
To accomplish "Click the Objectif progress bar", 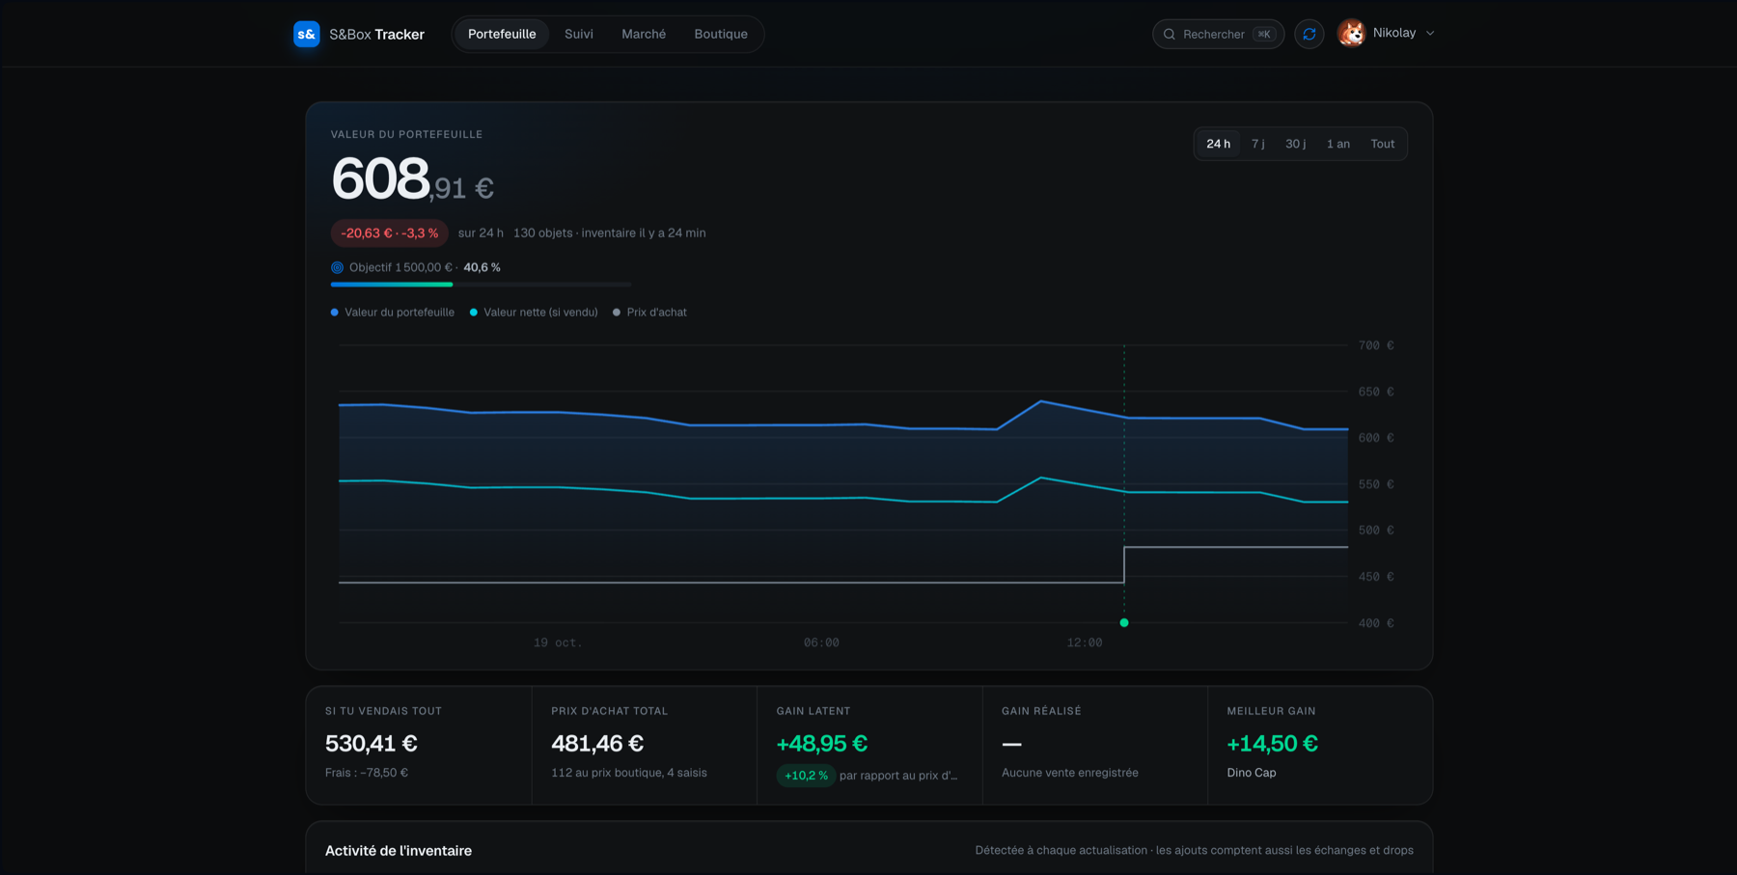I will tap(481, 285).
